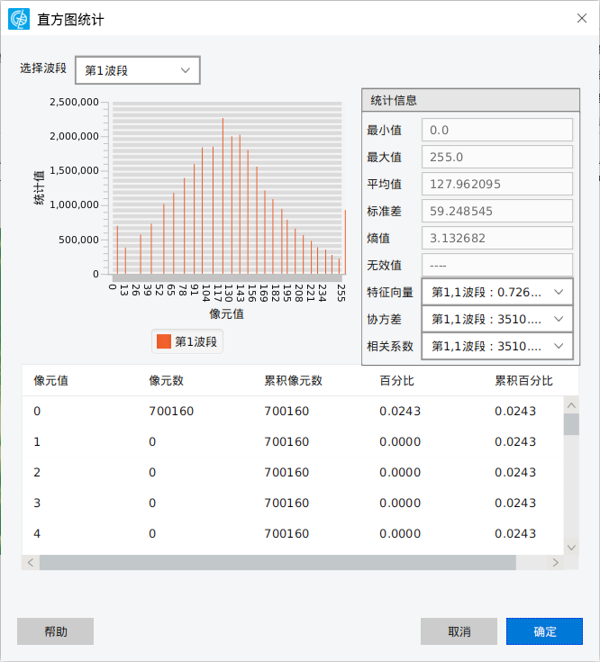Click the 标准差 value field

point(497,211)
